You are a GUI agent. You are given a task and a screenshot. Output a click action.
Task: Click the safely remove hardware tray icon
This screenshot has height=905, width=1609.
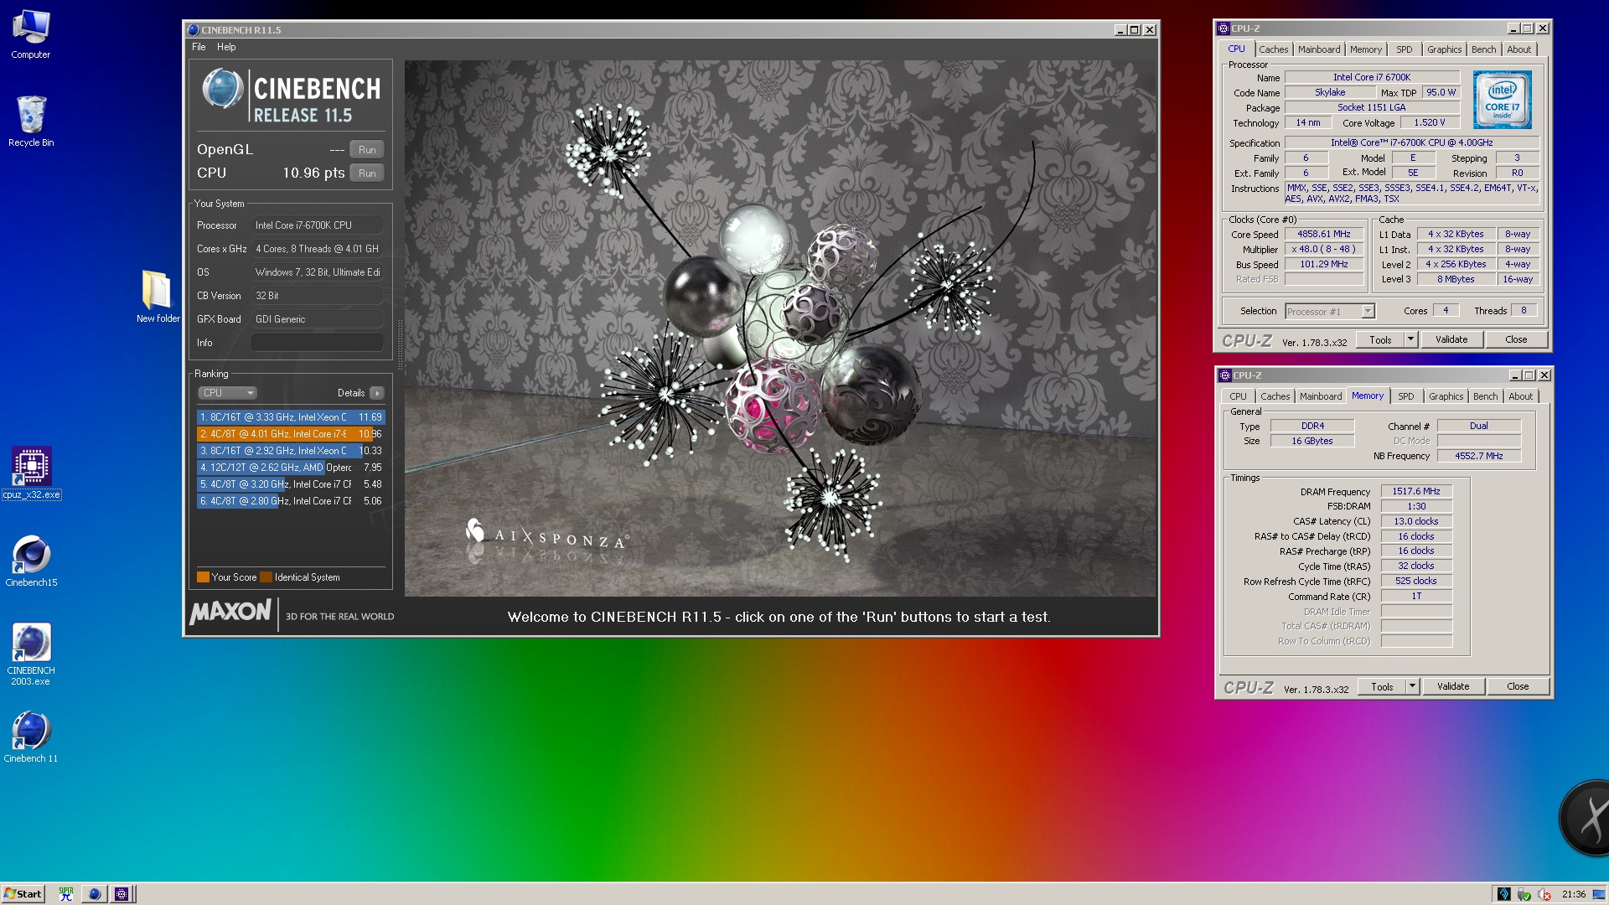1524,894
